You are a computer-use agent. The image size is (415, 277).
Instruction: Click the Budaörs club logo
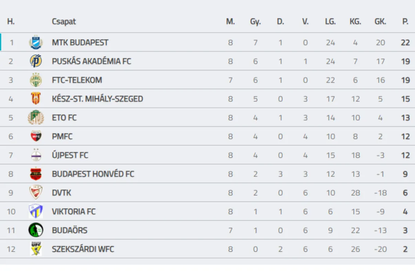coord(36,230)
